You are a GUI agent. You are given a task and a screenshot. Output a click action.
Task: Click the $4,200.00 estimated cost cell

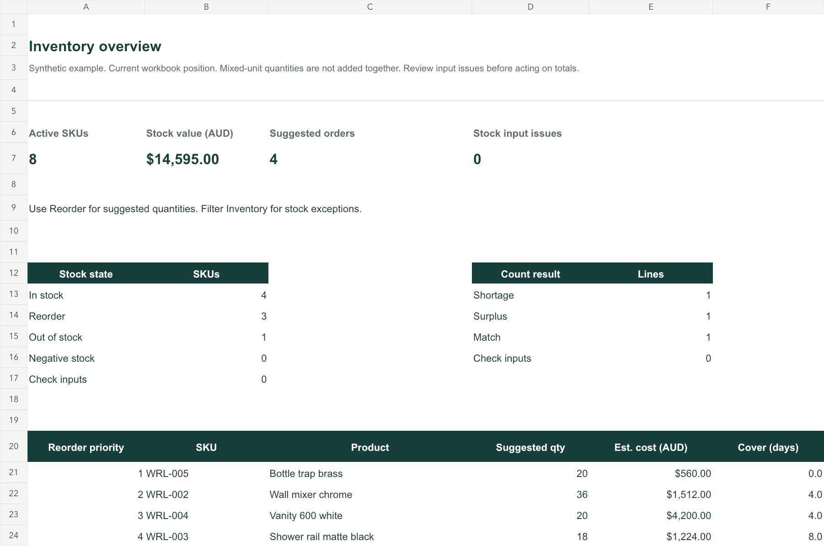click(689, 515)
